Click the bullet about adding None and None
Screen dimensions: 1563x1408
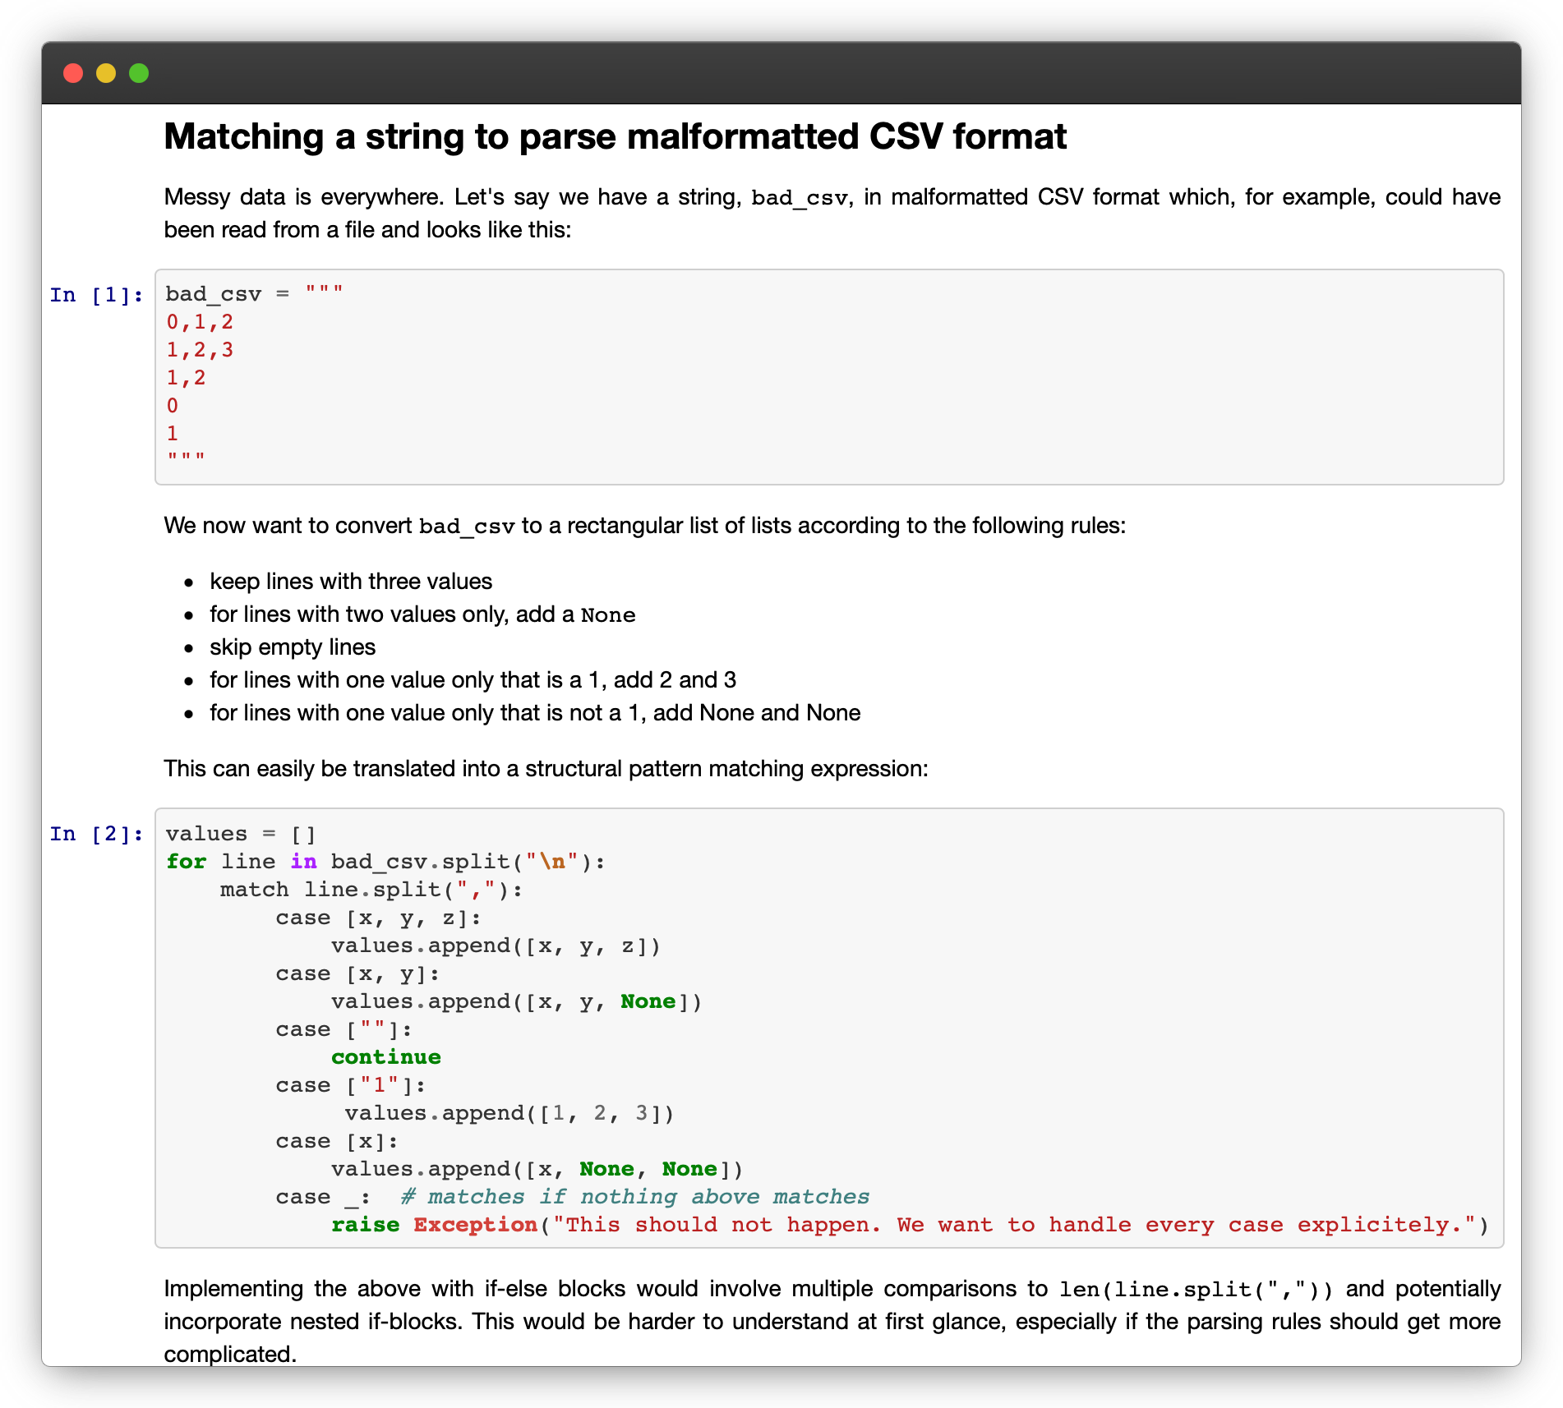[535, 713]
